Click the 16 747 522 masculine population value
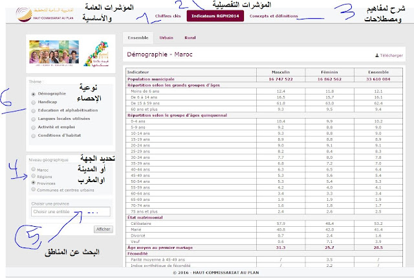The image size is (414, 278). click(x=281, y=79)
